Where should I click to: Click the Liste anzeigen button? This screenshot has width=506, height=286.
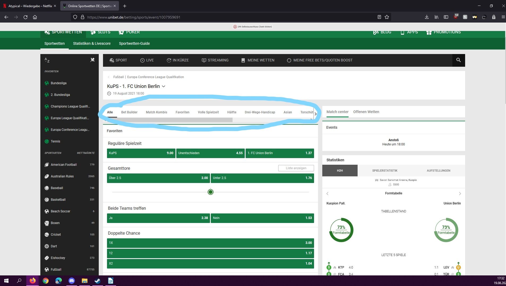tap(296, 168)
